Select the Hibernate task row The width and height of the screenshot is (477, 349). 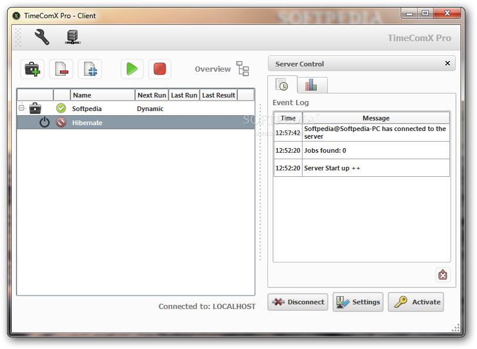click(136, 122)
